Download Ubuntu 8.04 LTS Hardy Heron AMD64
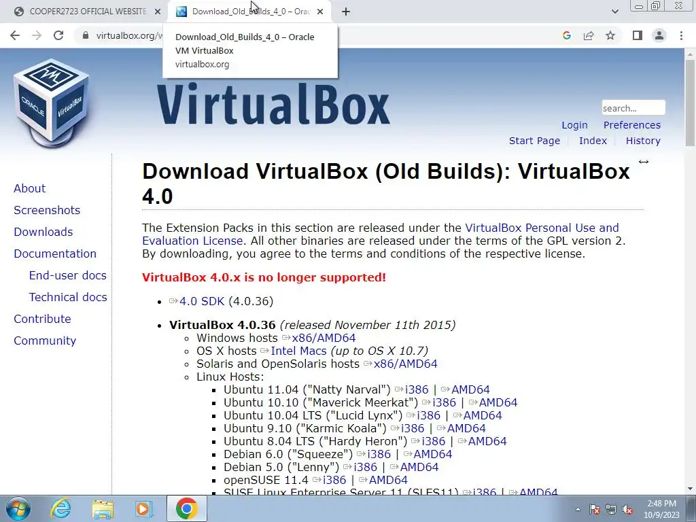This screenshot has height=522, width=696. click(487, 441)
